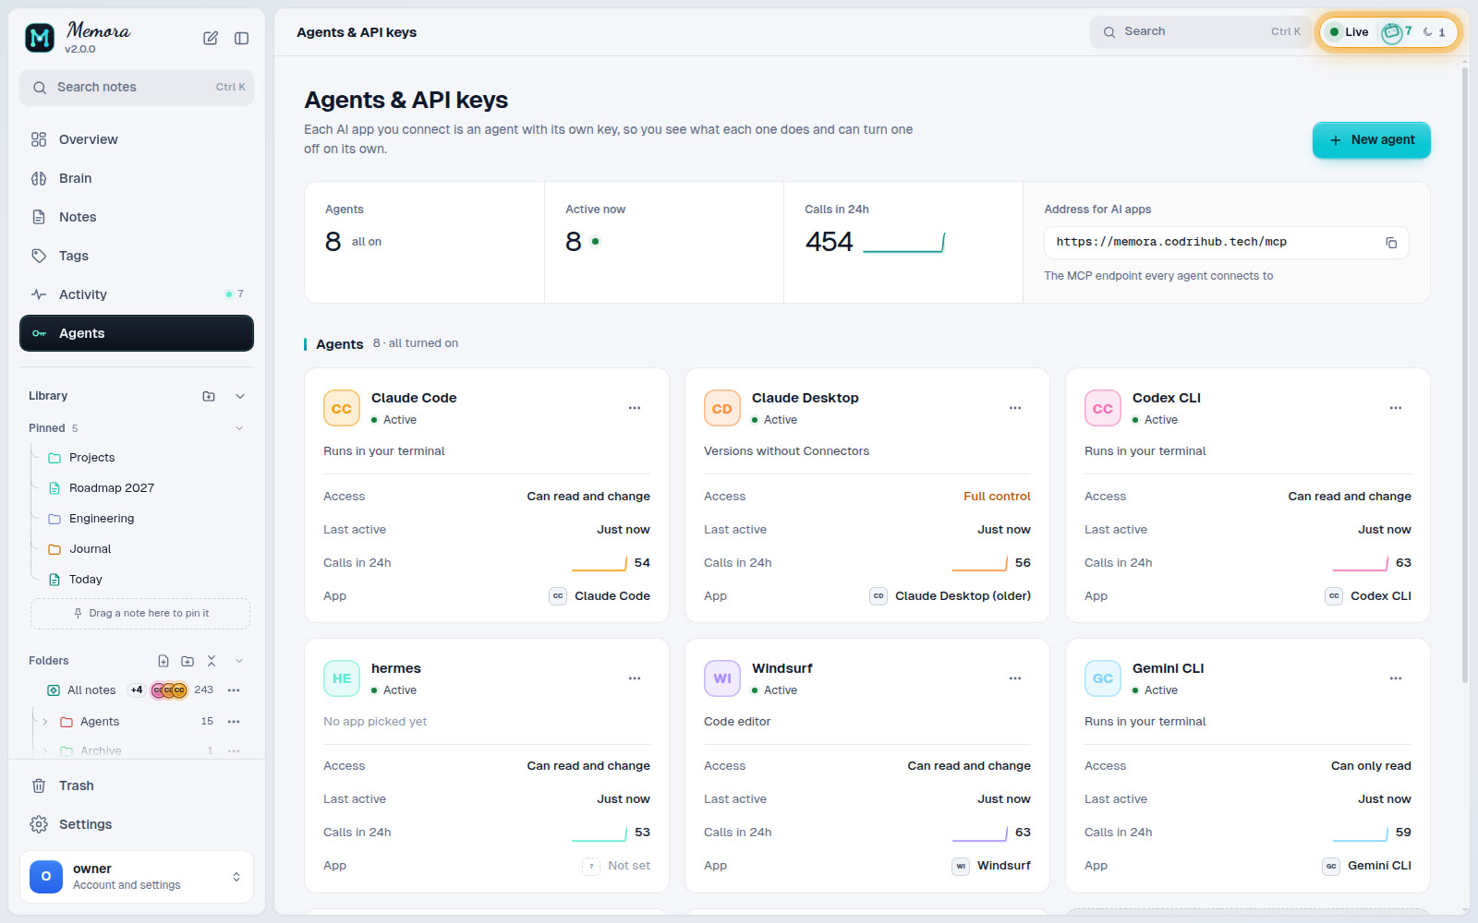Collapse the Folders section chevron
The image size is (1478, 923).
[239, 661]
